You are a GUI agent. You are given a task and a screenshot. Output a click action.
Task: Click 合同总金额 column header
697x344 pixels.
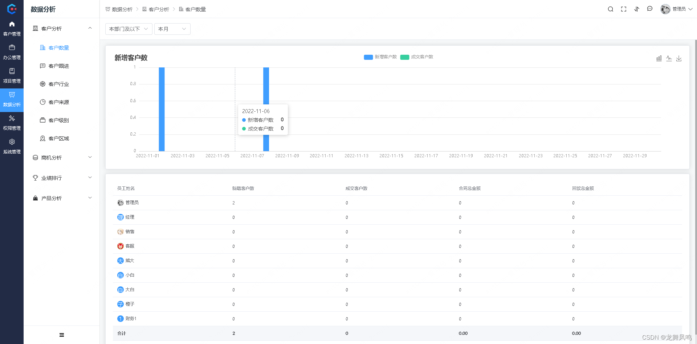(470, 188)
